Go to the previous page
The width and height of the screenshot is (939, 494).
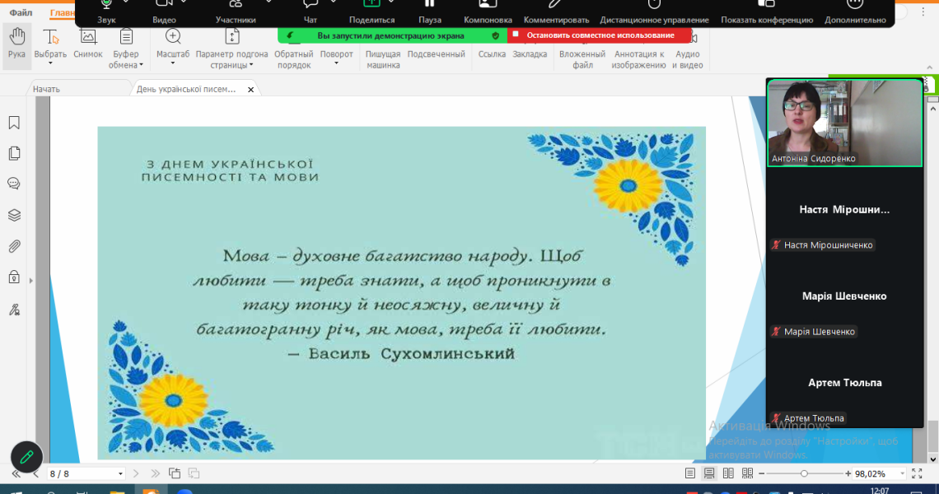pos(35,473)
